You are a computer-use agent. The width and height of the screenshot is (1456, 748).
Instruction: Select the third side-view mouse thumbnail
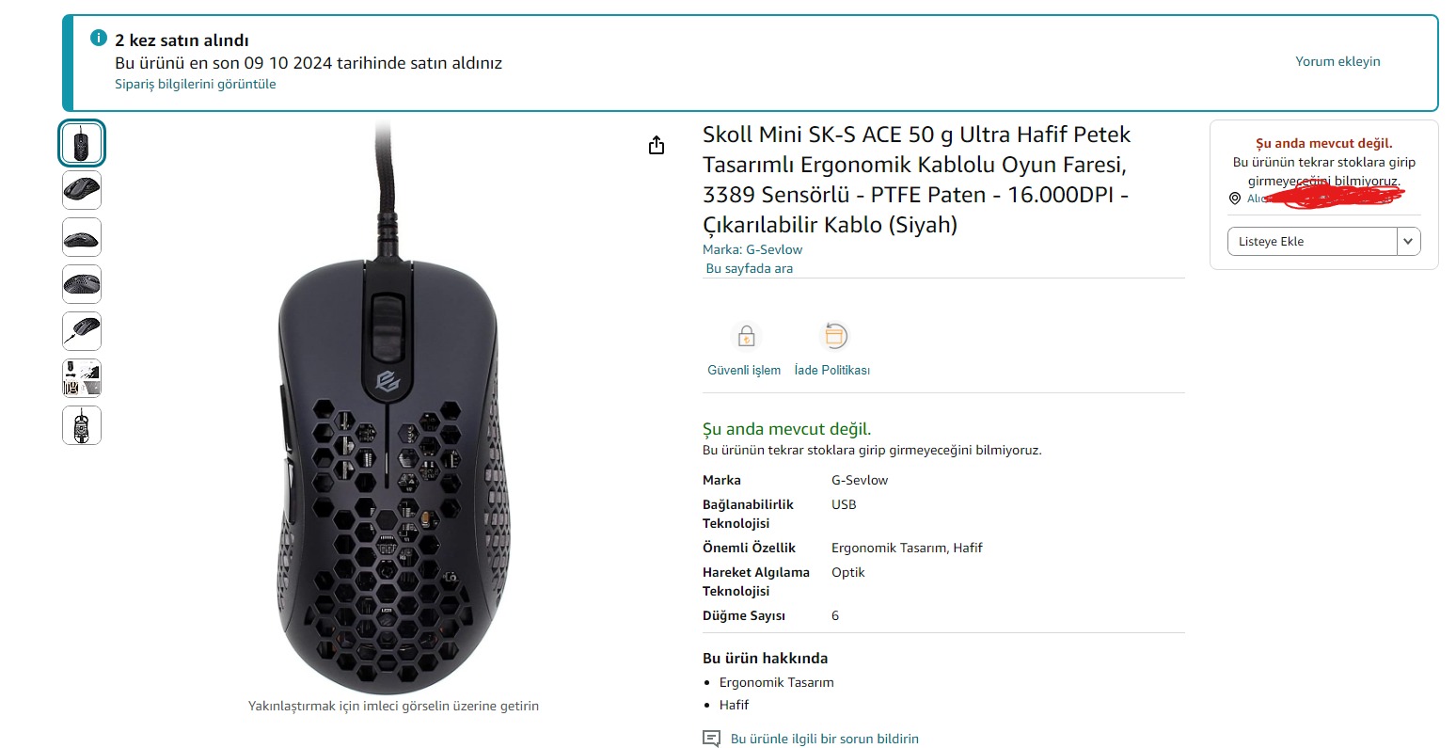click(x=82, y=237)
